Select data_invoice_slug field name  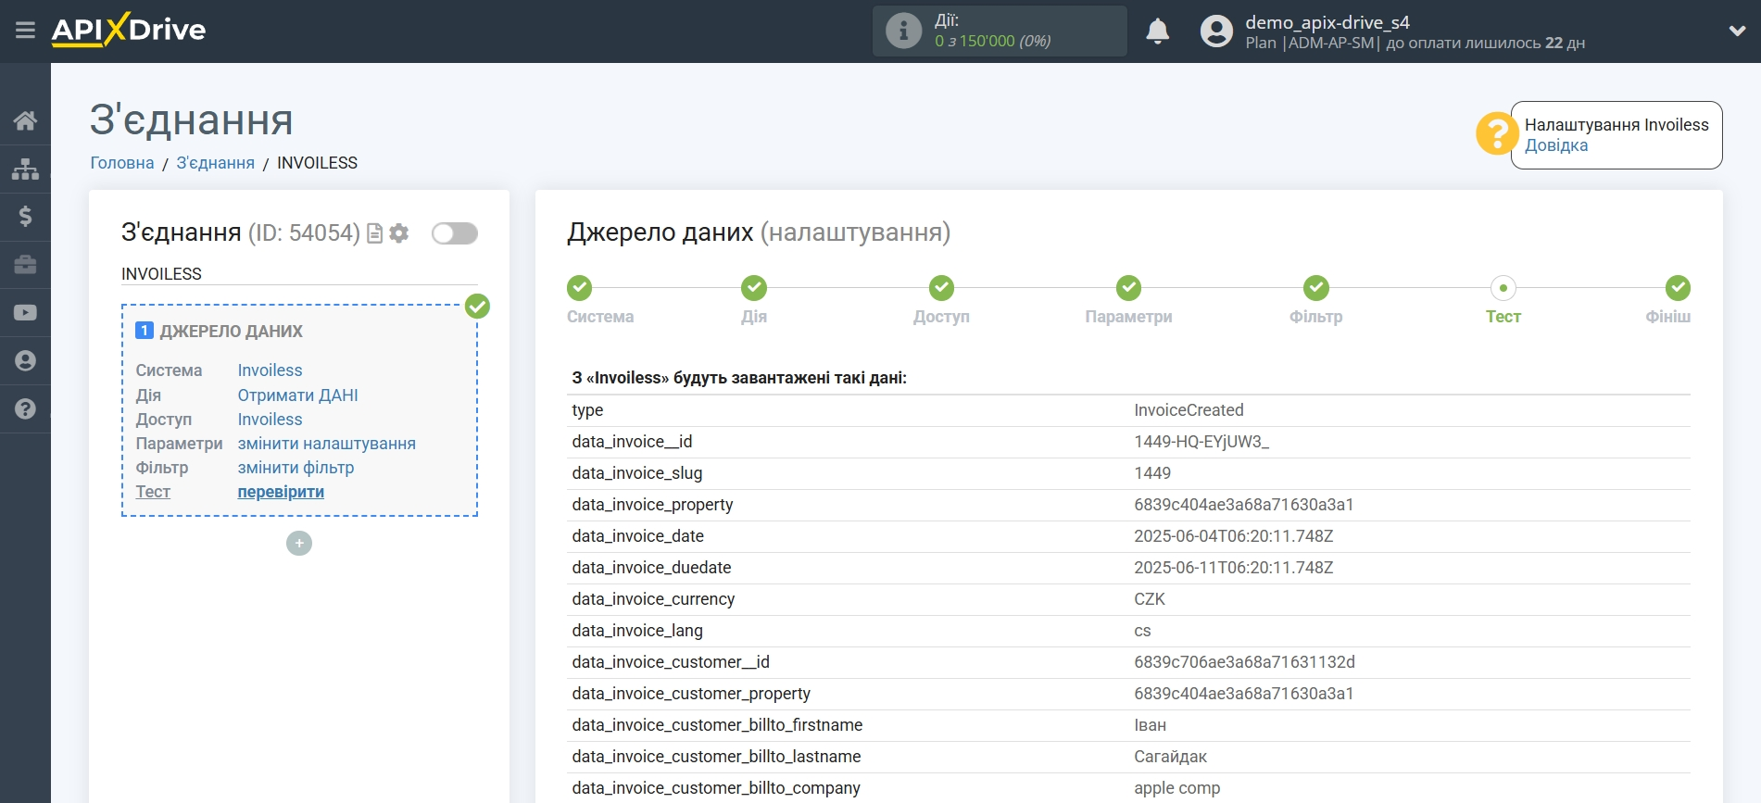[637, 473]
